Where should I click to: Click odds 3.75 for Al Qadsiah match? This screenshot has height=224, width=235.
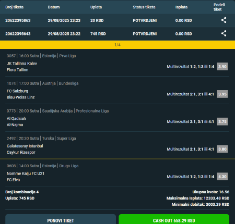(222, 121)
